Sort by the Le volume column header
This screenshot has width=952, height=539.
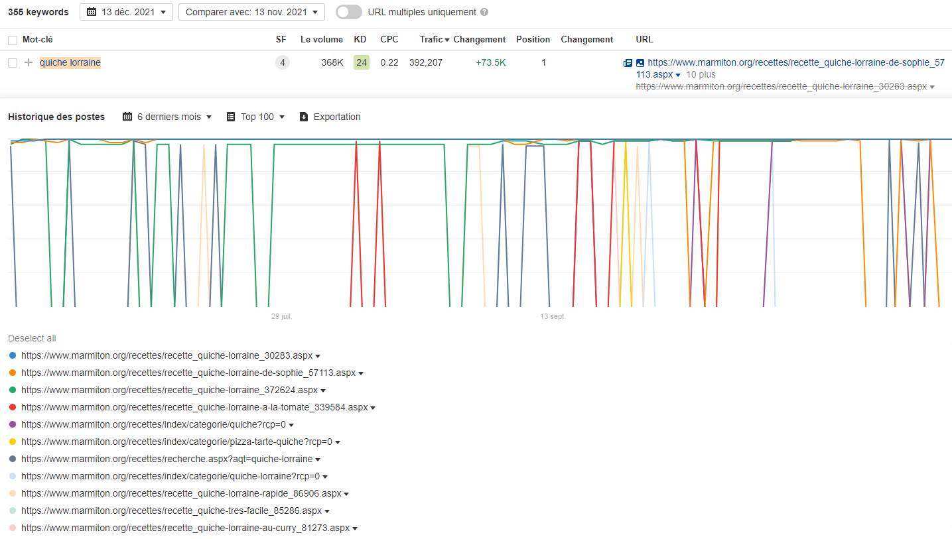[322, 40]
